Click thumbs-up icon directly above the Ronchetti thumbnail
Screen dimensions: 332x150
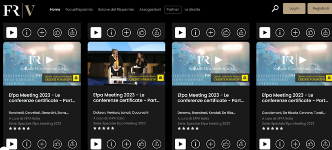[x=57, y=33]
